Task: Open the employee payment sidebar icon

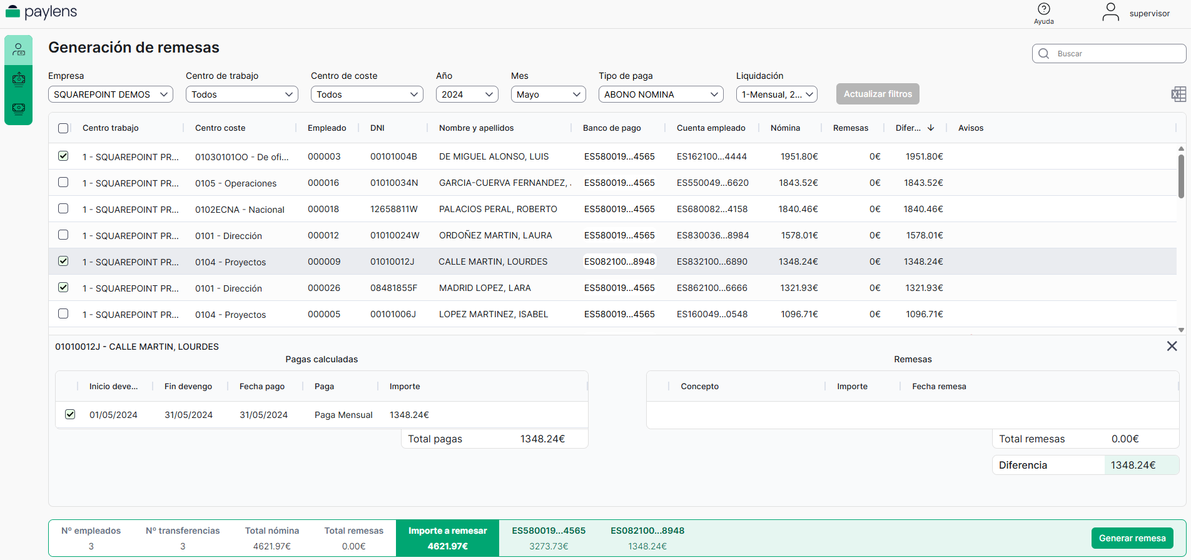Action: point(19,50)
